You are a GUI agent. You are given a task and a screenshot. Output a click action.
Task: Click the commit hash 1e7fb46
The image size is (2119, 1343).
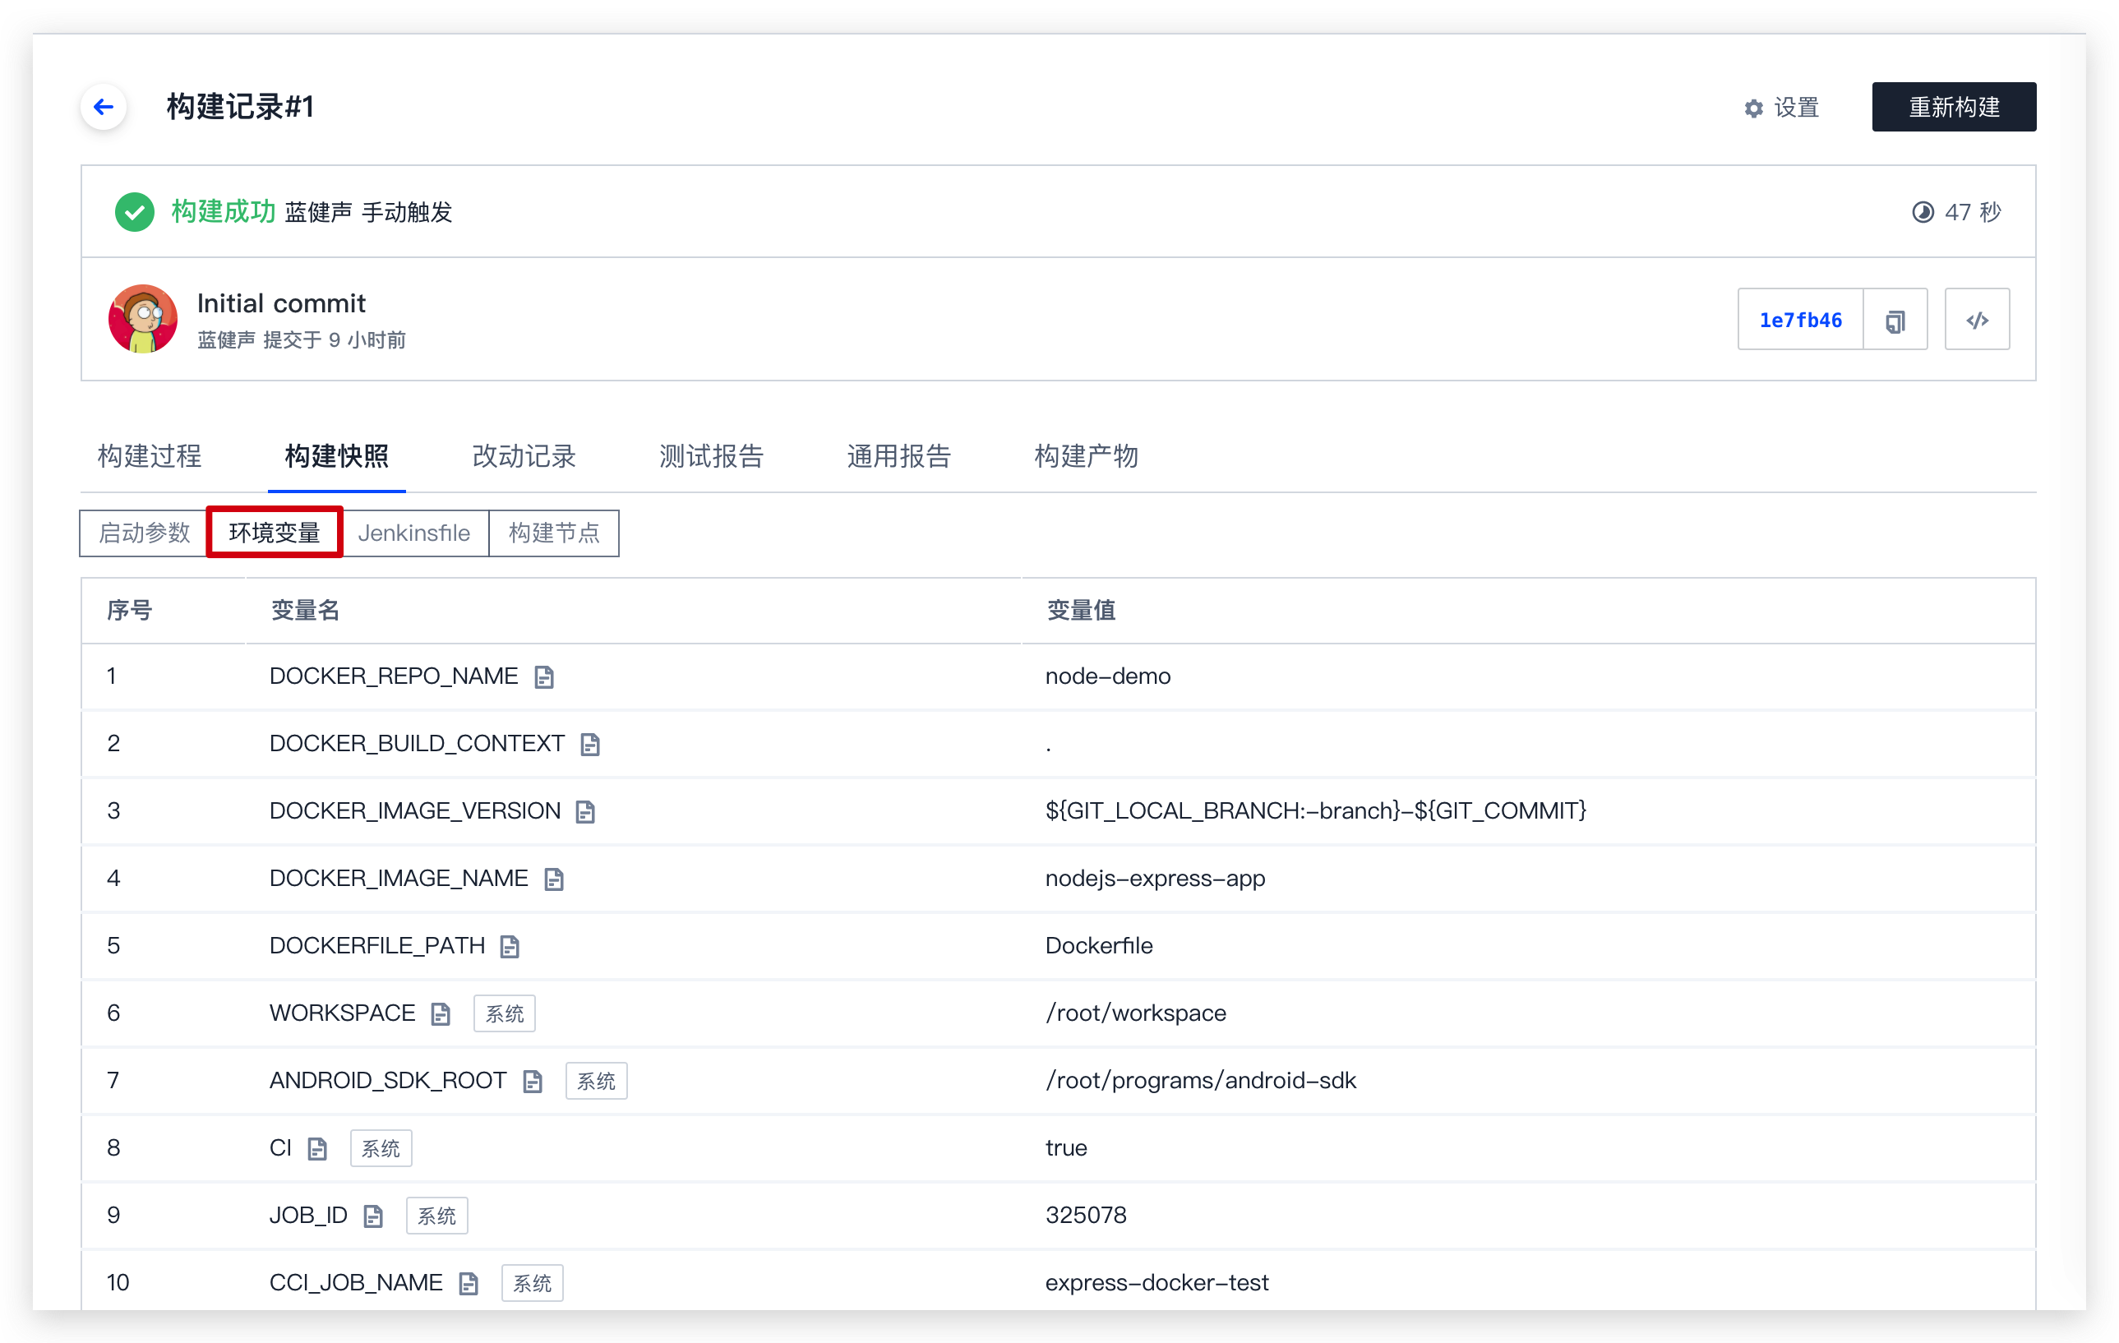click(1800, 321)
